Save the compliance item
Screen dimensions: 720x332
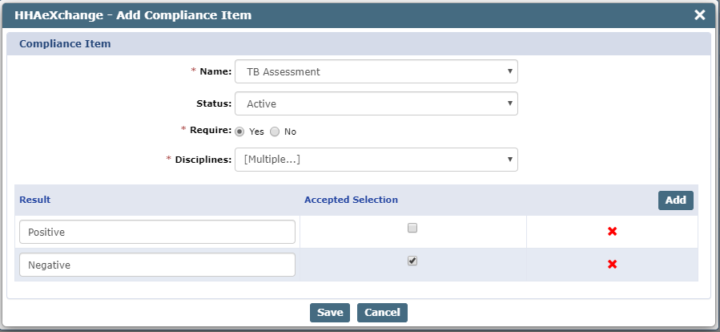330,313
